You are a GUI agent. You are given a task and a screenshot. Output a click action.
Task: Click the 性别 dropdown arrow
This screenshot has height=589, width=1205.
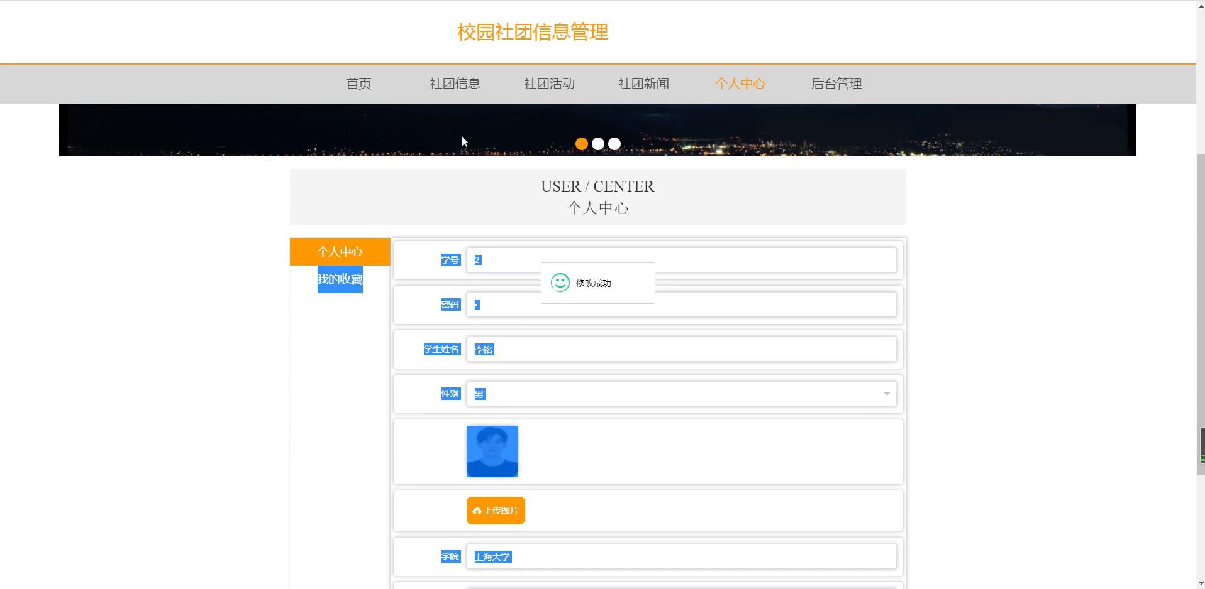click(886, 394)
